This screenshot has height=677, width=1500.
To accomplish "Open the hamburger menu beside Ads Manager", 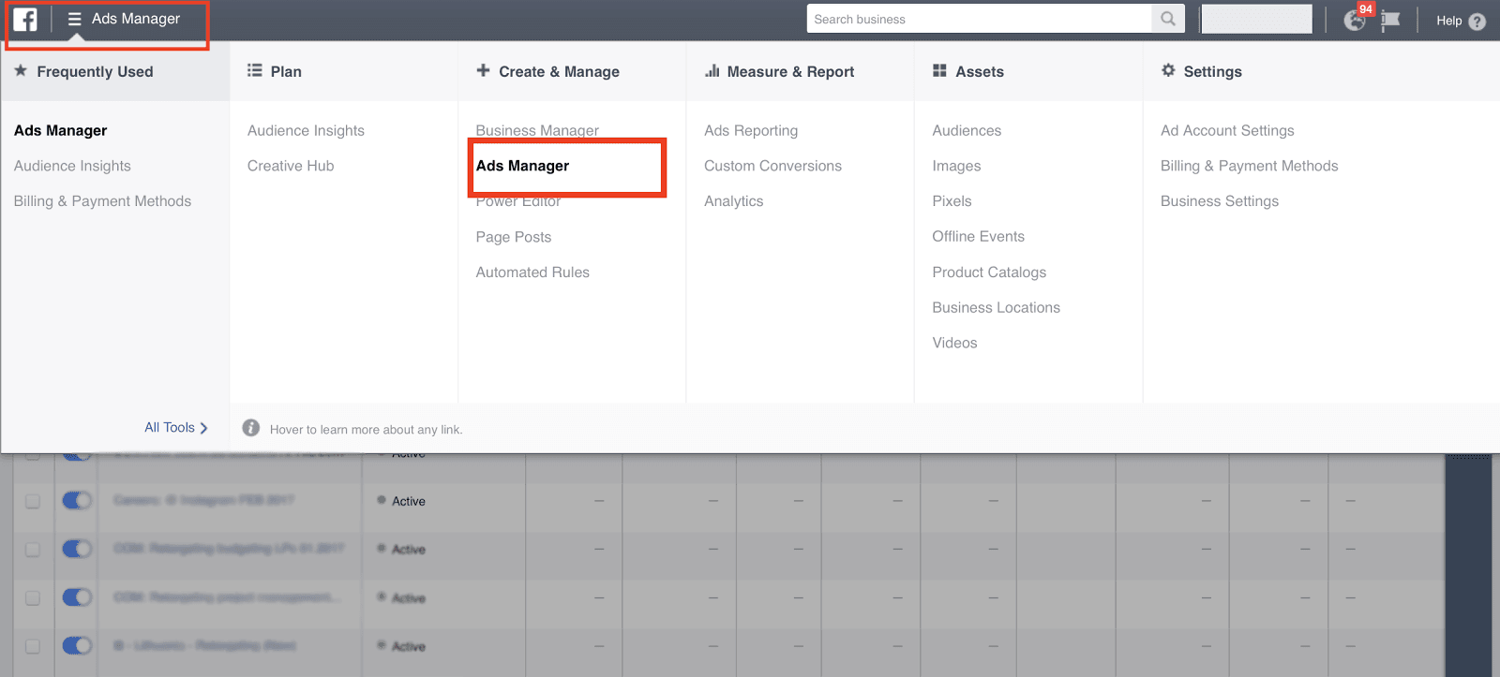I will [75, 19].
